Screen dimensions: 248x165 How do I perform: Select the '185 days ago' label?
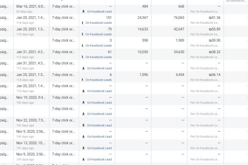pos(25,103)
